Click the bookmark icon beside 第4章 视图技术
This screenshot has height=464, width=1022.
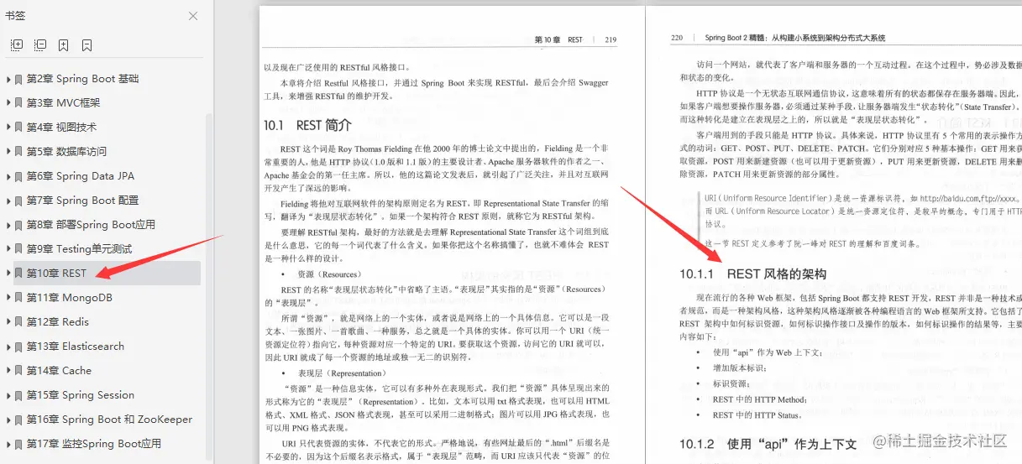tap(18, 128)
